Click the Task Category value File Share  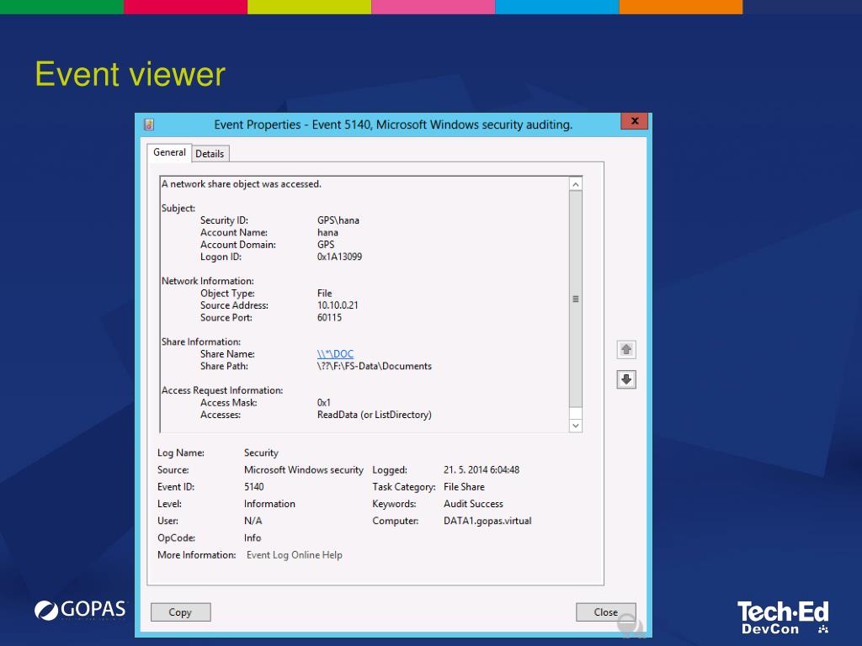pos(464,487)
